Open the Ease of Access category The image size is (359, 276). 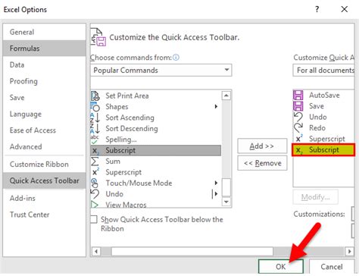(44, 130)
